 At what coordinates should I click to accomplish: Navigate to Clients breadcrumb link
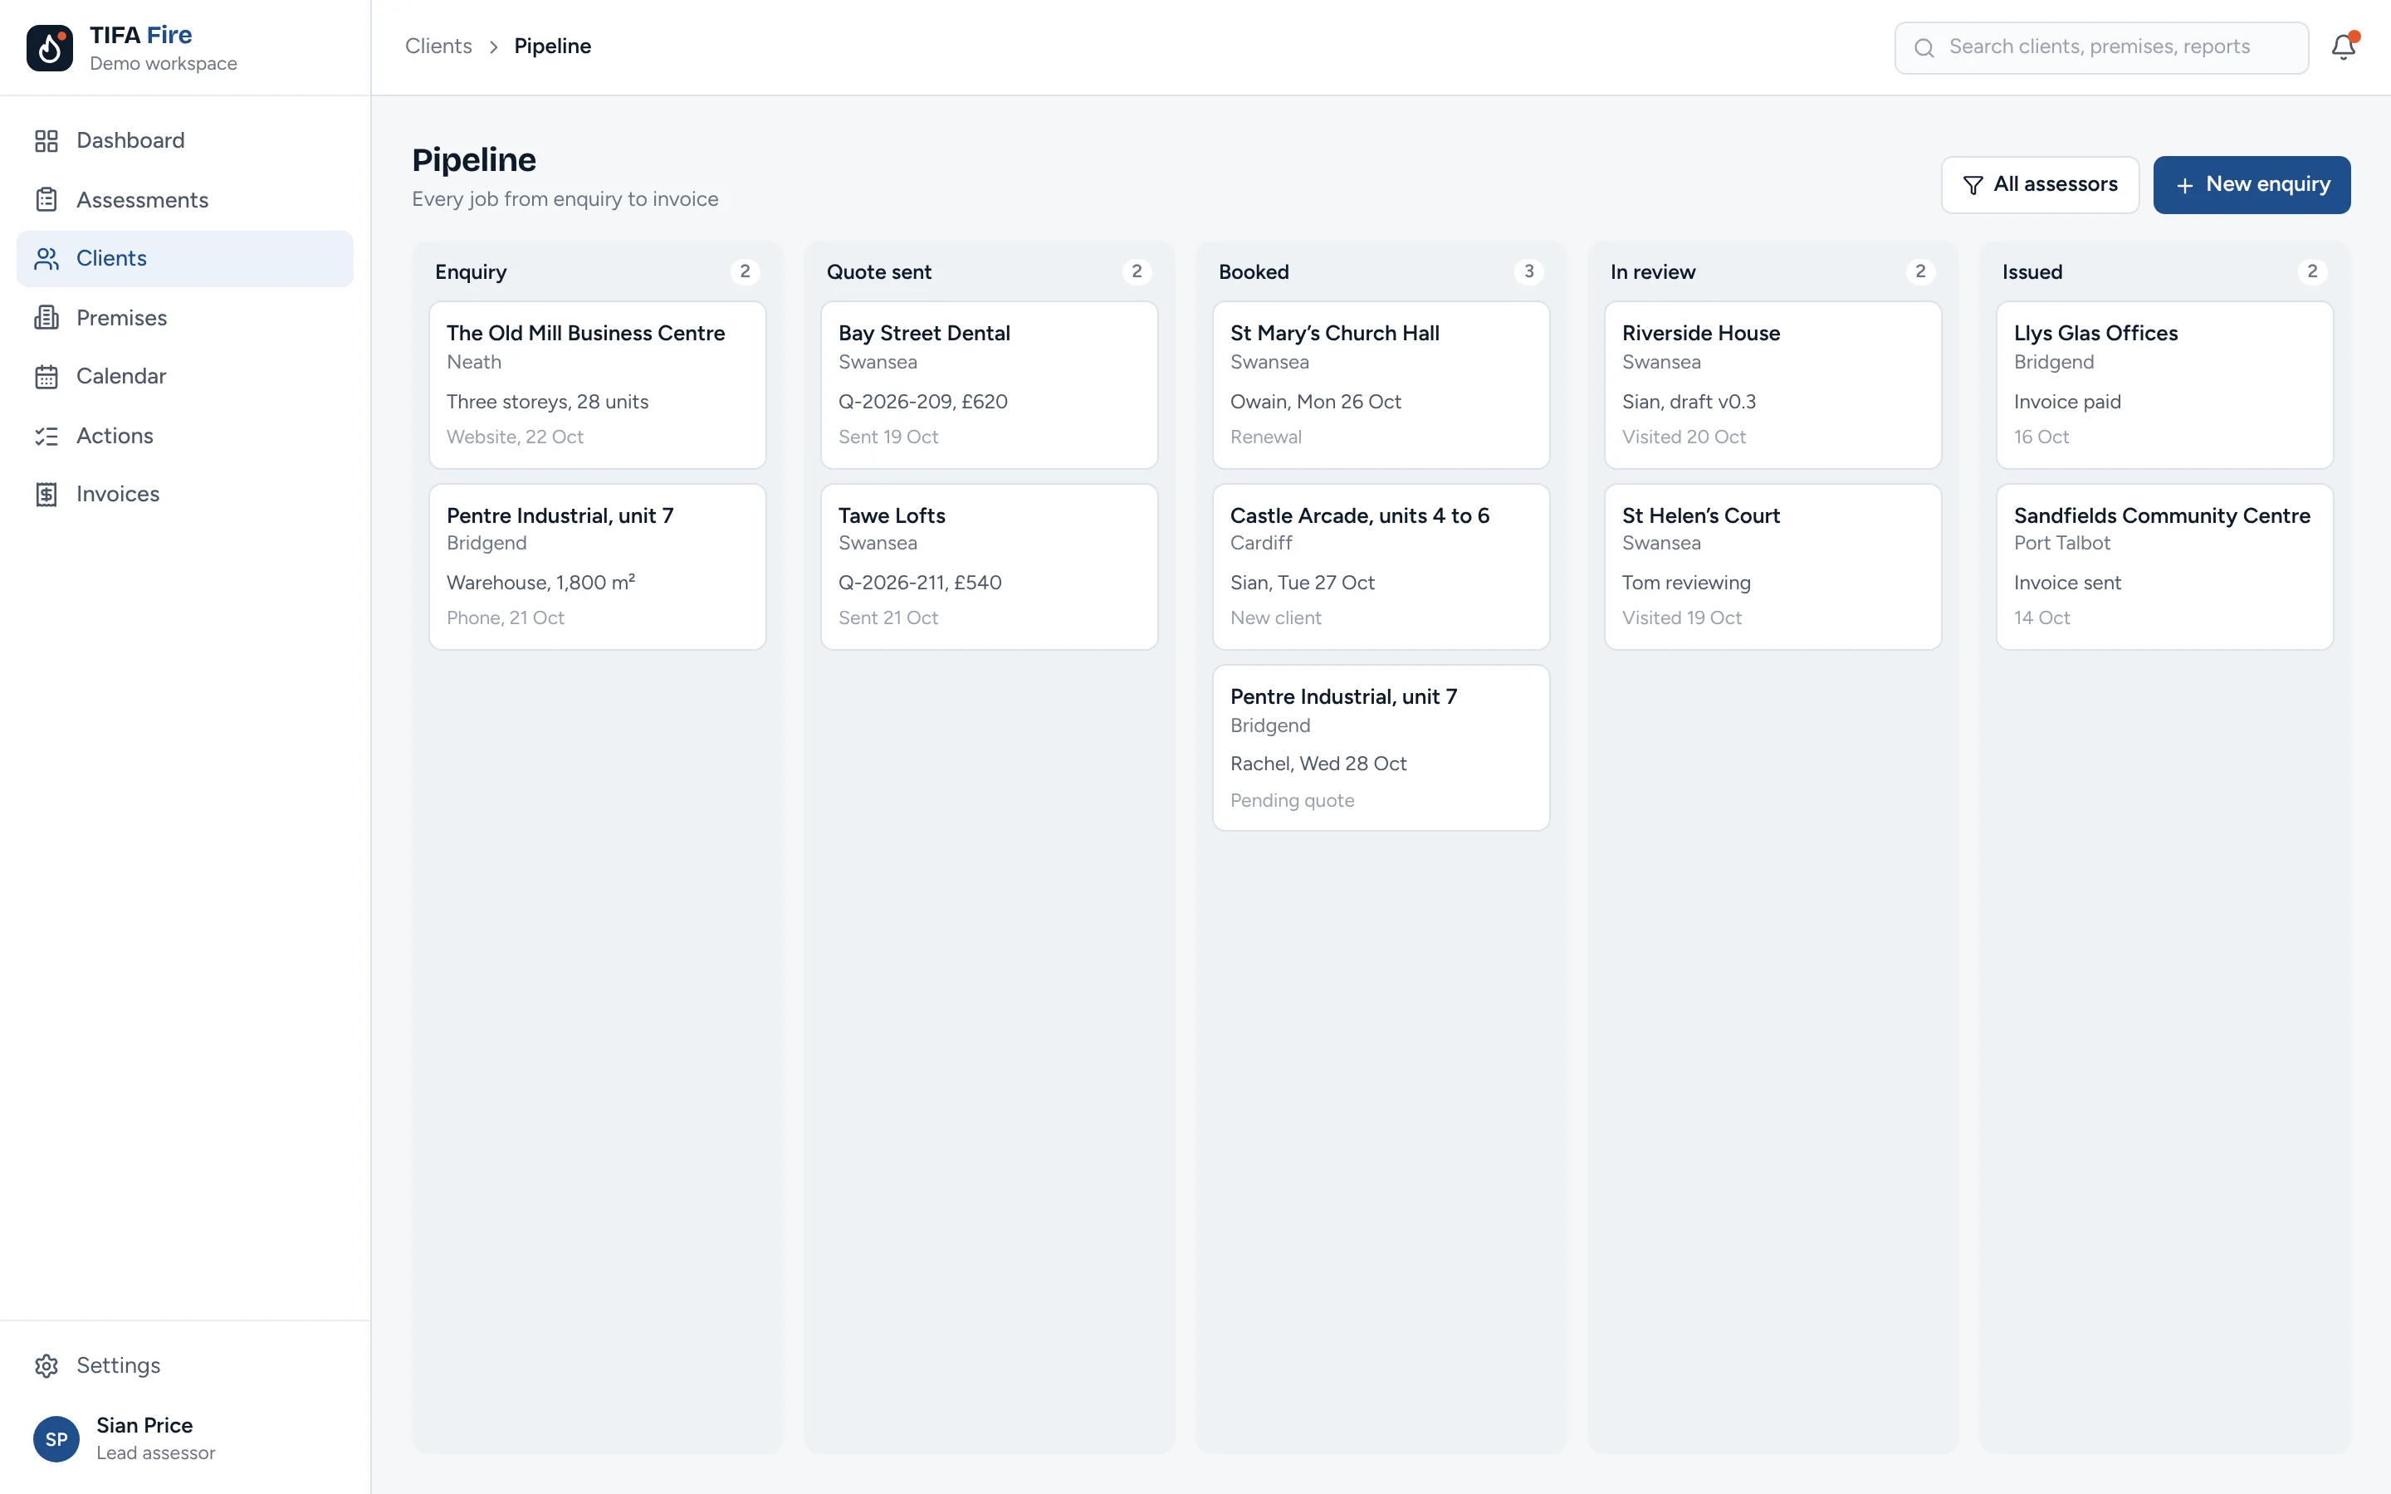click(x=438, y=46)
